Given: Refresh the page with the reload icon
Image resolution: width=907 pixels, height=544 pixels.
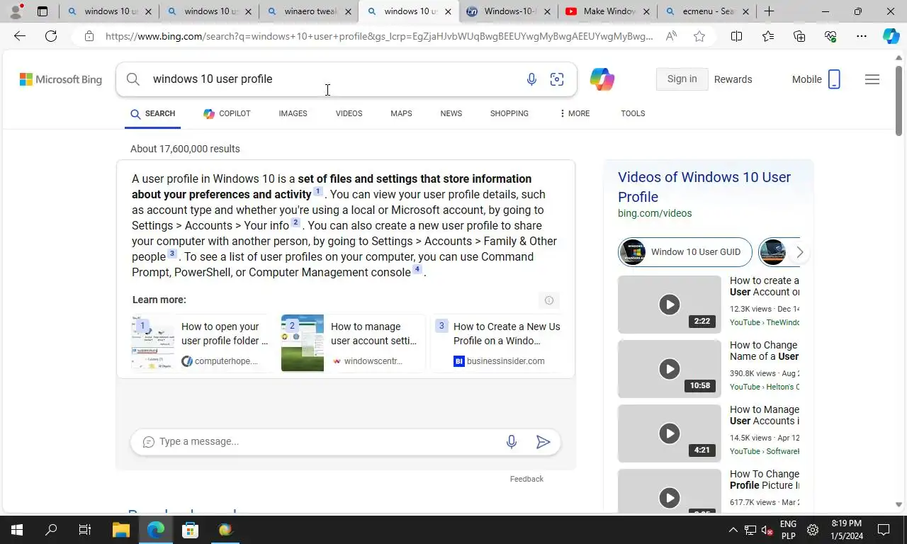Looking at the screenshot, I should tap(51, 36).
